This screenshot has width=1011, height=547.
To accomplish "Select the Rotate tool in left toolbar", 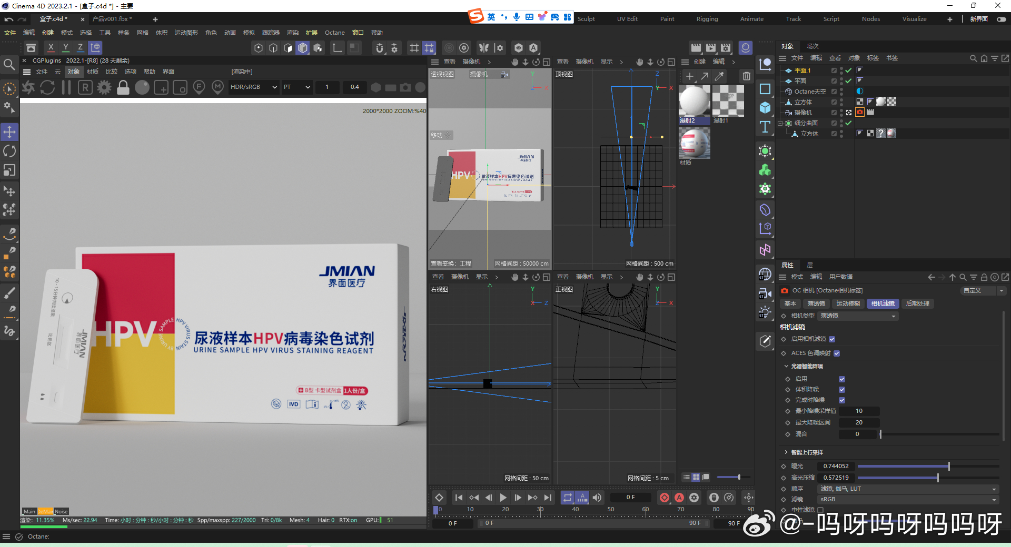I will tap(9, 151).
